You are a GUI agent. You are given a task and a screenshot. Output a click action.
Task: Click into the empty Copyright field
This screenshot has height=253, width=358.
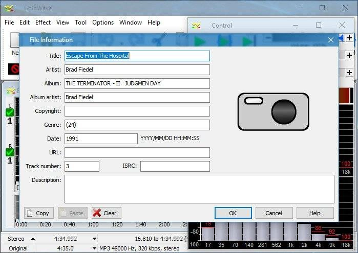point(137,111)
